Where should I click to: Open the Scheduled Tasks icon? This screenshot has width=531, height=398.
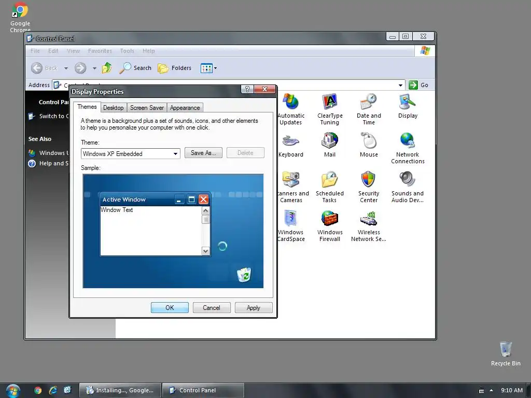coord(329,187)
